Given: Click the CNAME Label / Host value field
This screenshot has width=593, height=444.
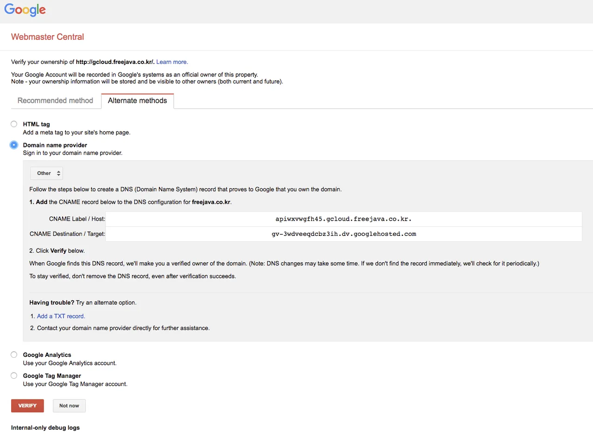Looking at the screenshot, I should click(343, 219).
